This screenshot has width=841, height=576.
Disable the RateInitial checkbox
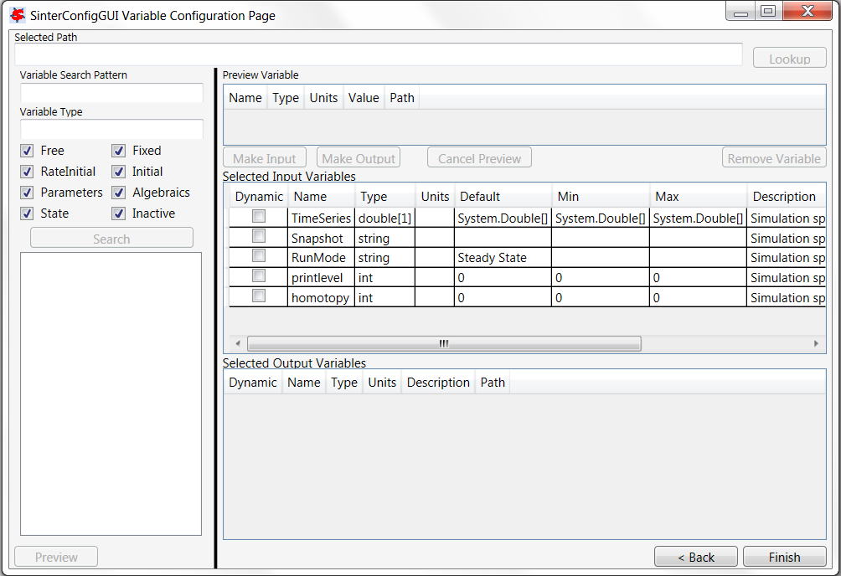[x=27, y=172]
